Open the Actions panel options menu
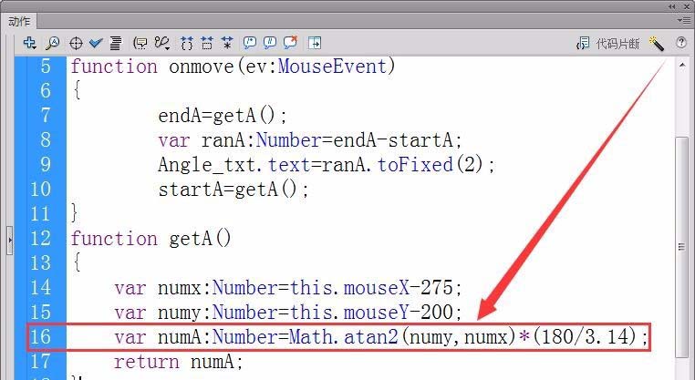Viewport: 695px width, 380px height. pyautogui.click(x=684, y=20)
